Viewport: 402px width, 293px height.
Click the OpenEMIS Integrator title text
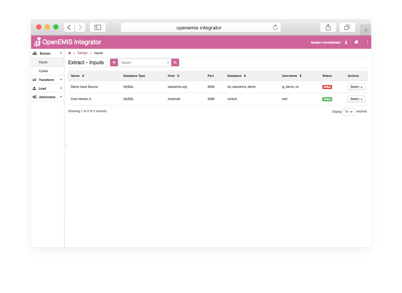[x=72, y=42]
